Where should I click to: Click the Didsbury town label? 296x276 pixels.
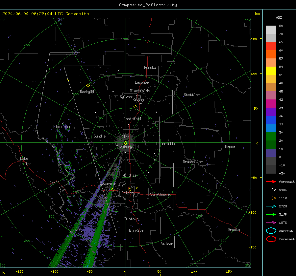124,147
